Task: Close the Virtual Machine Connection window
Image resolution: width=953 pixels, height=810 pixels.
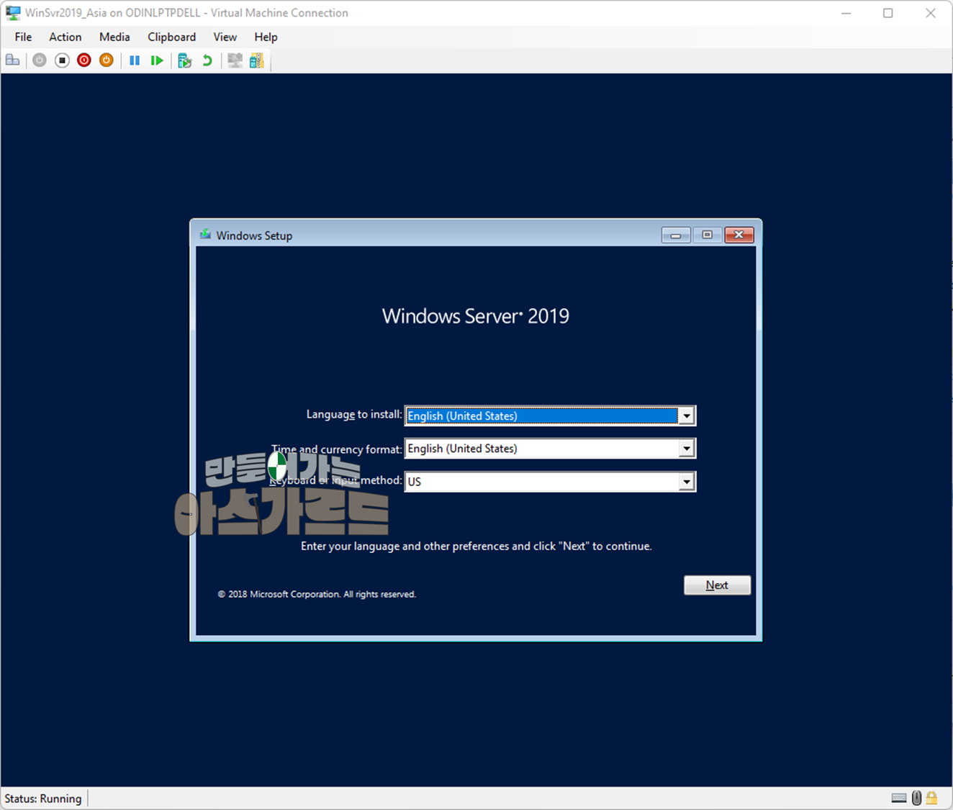Action: point(931,13)
